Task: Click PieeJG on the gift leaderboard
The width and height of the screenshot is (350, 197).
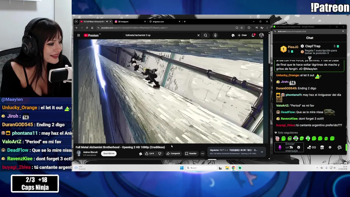Action: (x=293, y=47)
